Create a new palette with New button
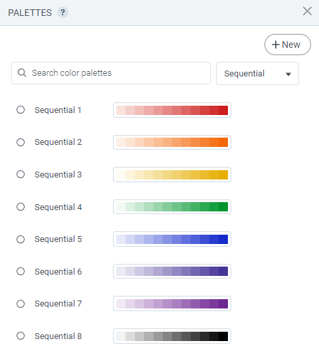Screen dimensions: 319x361 tap(288, 45)
